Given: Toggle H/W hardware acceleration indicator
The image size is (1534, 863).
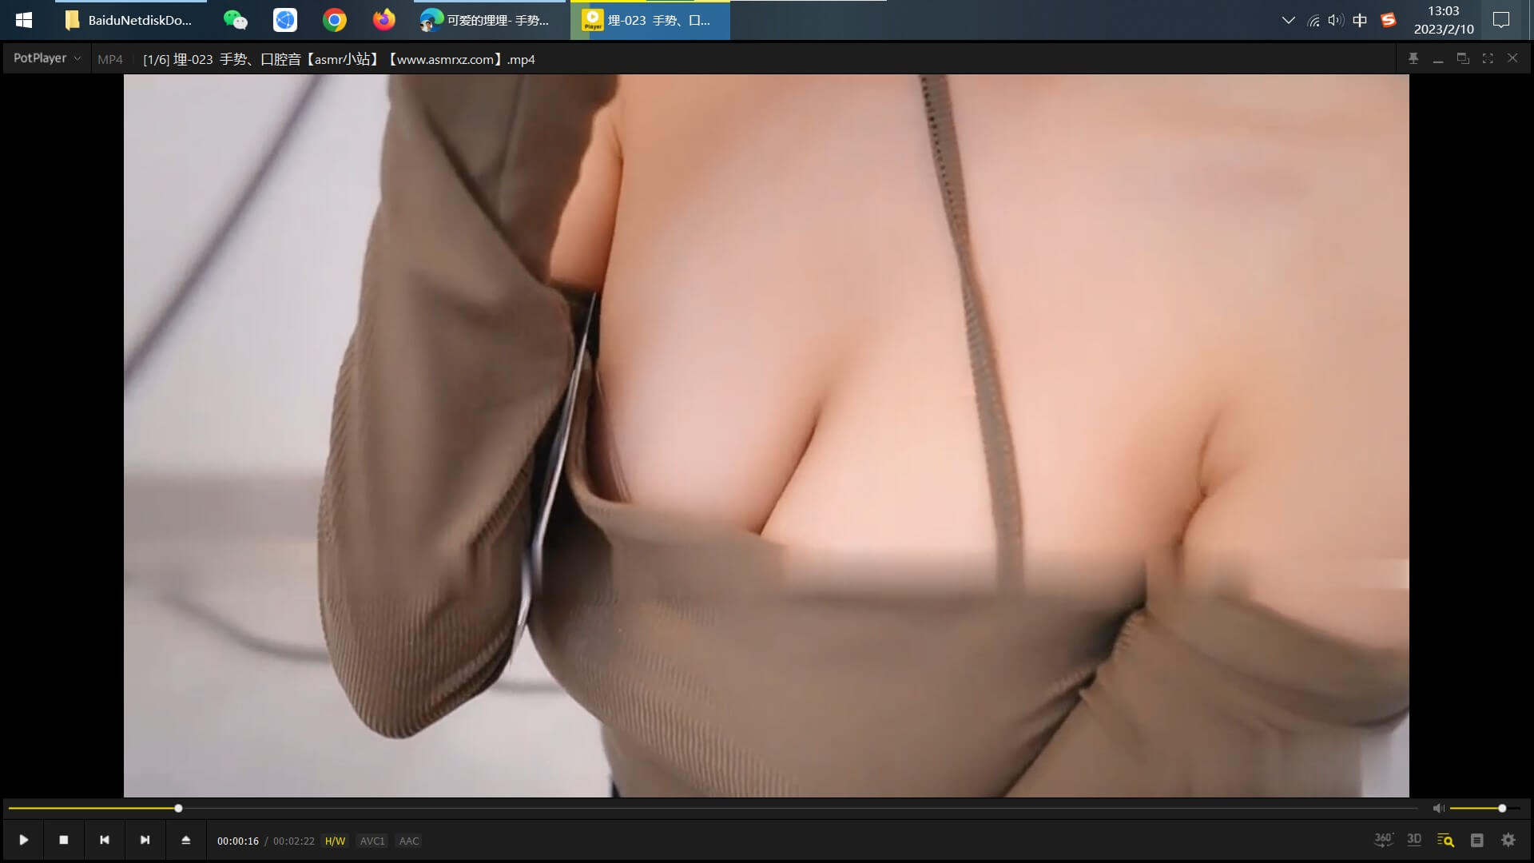Looking at the screenshot, I should tap(335, 841).
